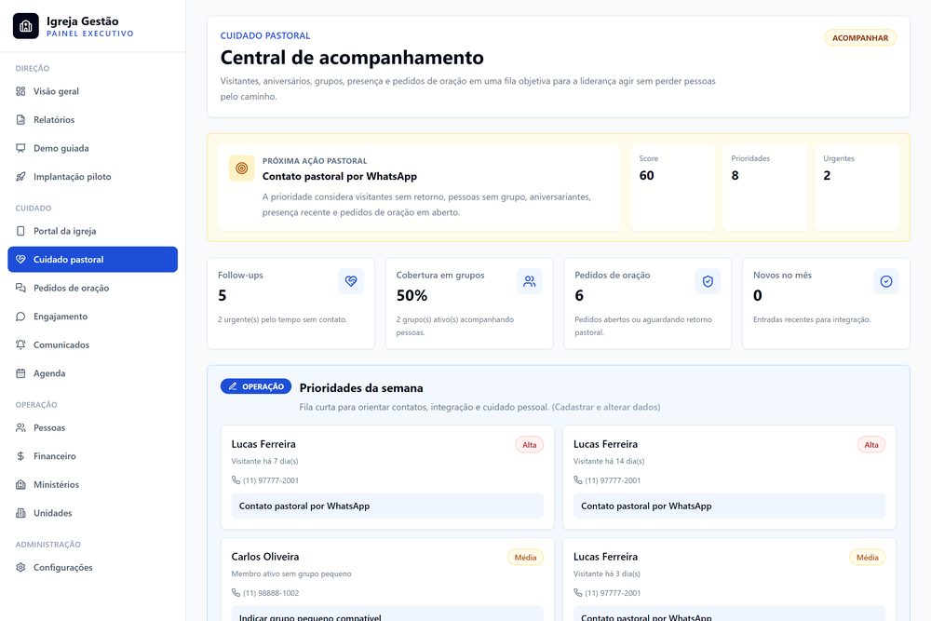Click the Igreja Gestão church logo icon
Screen dimensions: 931x621
(x=25, y=26)
